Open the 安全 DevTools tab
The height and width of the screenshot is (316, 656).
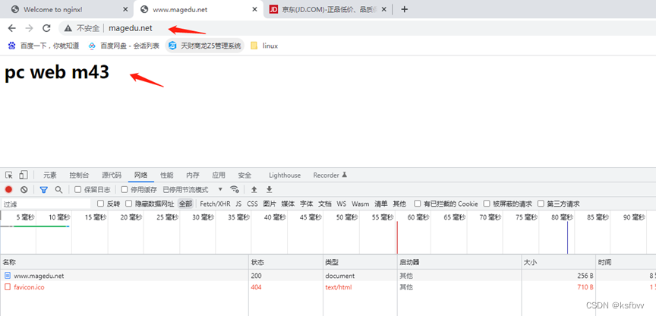pos(244,175)
